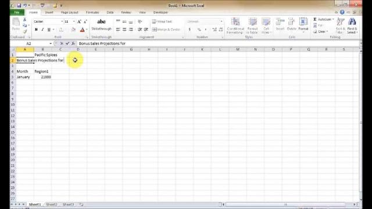Viewport: 372px width, 209px height.
Task: Open the Number Format dropdown
Action: point(221,21)
